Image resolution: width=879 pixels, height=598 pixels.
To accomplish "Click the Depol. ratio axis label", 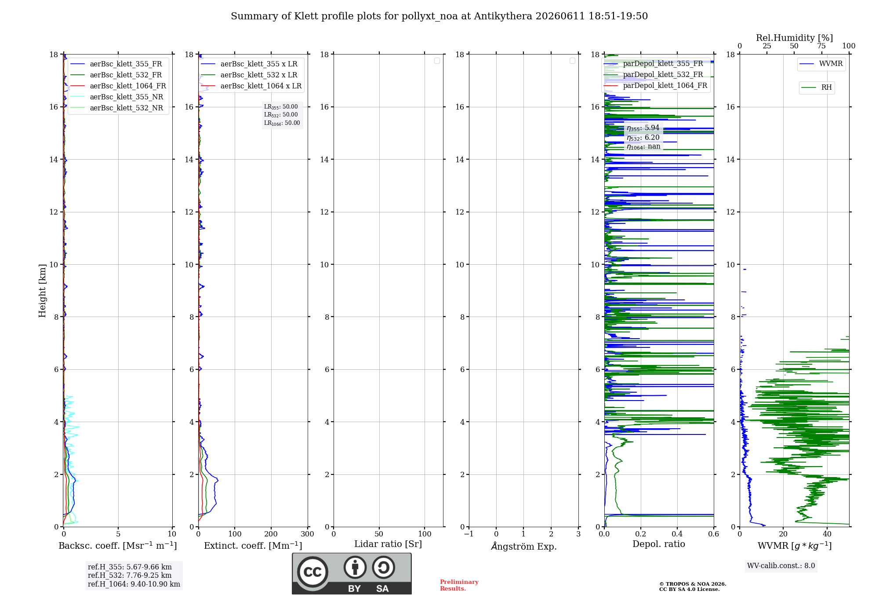I will click(659, 544).
